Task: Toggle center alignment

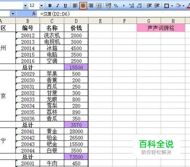Action: click(x=83, y=6)
